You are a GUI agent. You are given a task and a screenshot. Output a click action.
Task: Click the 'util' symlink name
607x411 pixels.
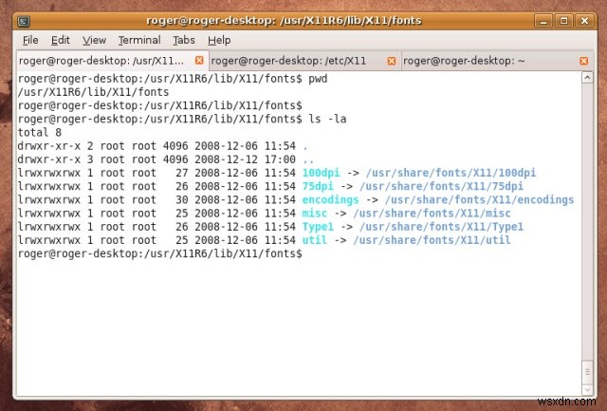click(314, 240)
